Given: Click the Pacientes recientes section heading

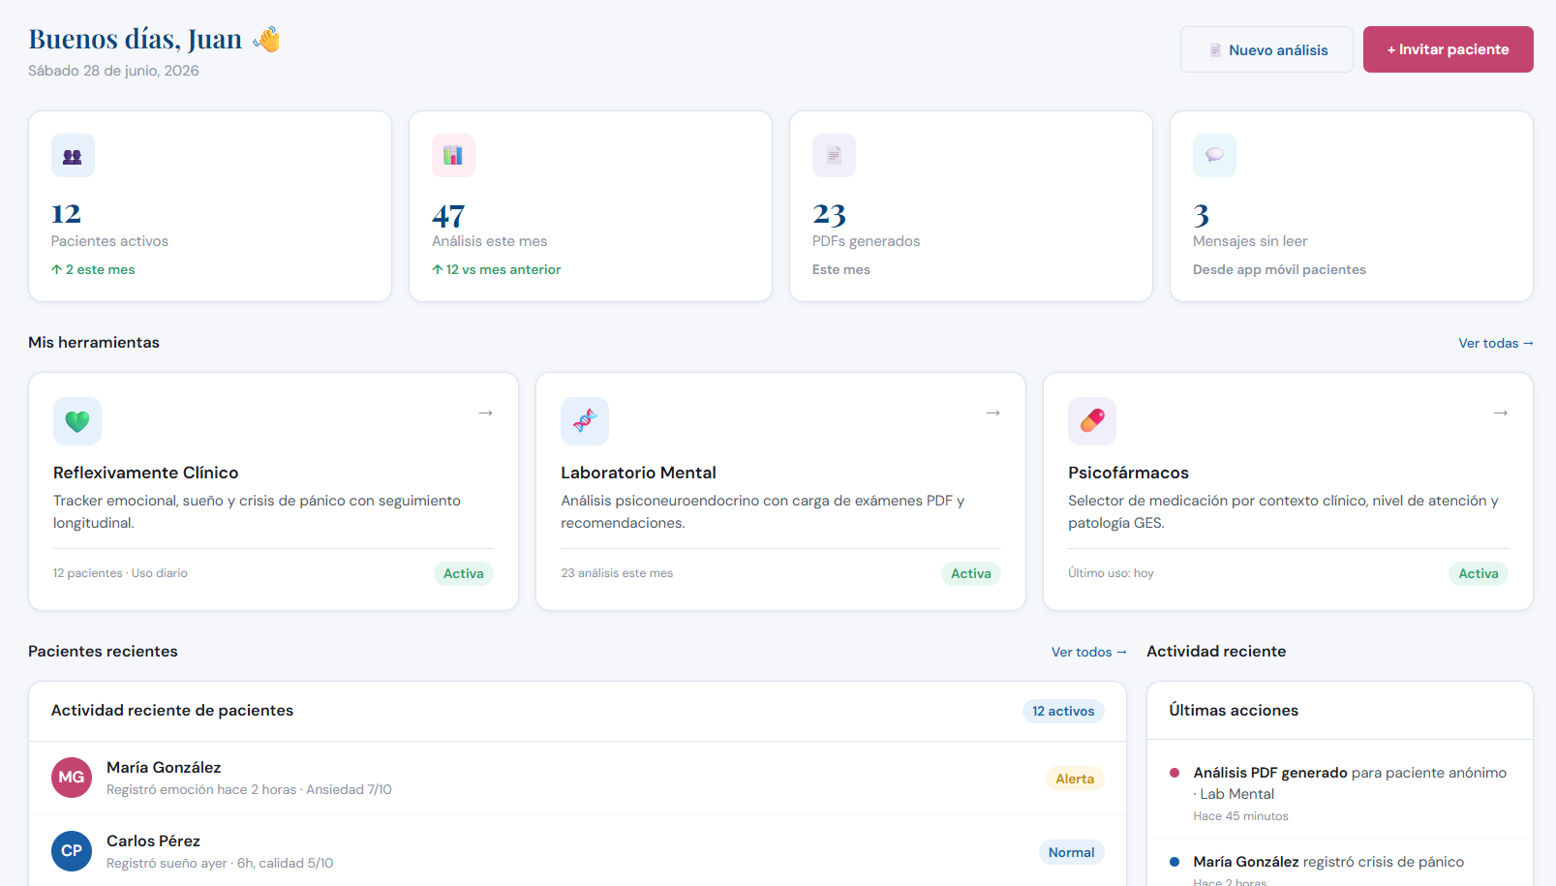Looking at the screenshot, I should coord(103,651).
